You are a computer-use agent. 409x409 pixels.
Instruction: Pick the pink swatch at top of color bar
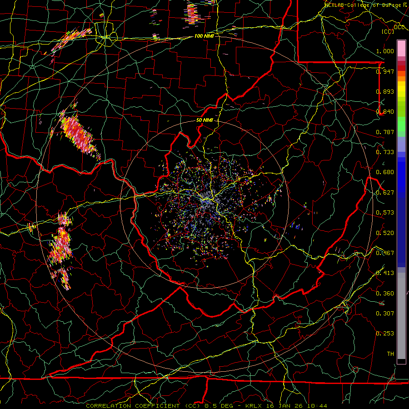[401, 48]
